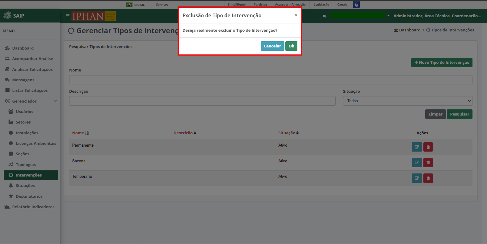
Task: Toggle the hamburger menu icon beside IPHAN logo
Action: (68, 16)
